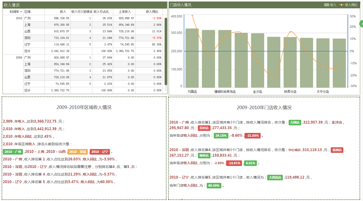The width and height of the screenshot is (363, 201).
Task: Toggle the 收入 legend swatch in the chart
Action: pos(327,5)
